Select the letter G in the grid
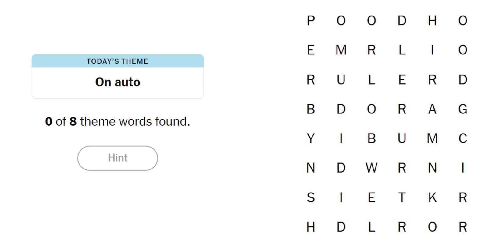This screenshot has height=251, width=503. [x=462, y=109]
